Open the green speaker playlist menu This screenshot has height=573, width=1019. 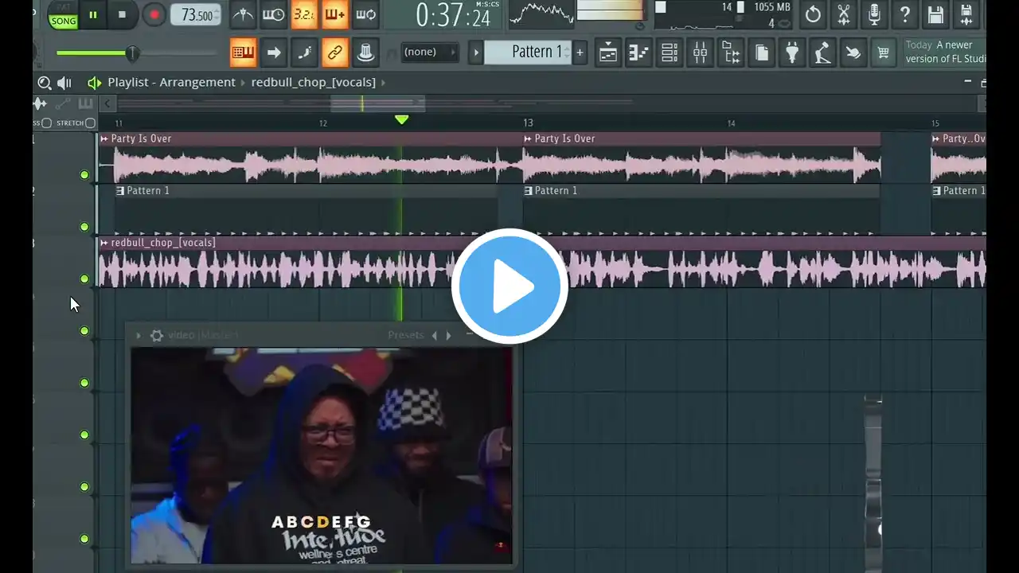tap(95, 83)
